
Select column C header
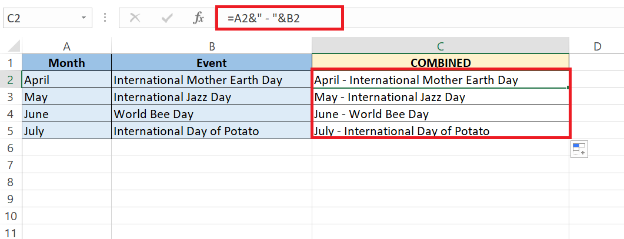tap(440, 46)
